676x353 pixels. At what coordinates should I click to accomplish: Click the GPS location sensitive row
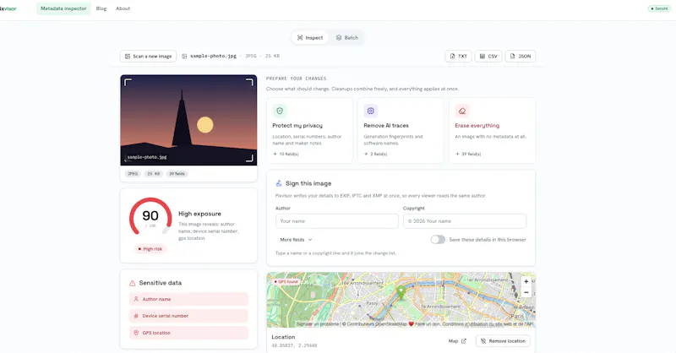pyautogui.click(x=188, y=333)
